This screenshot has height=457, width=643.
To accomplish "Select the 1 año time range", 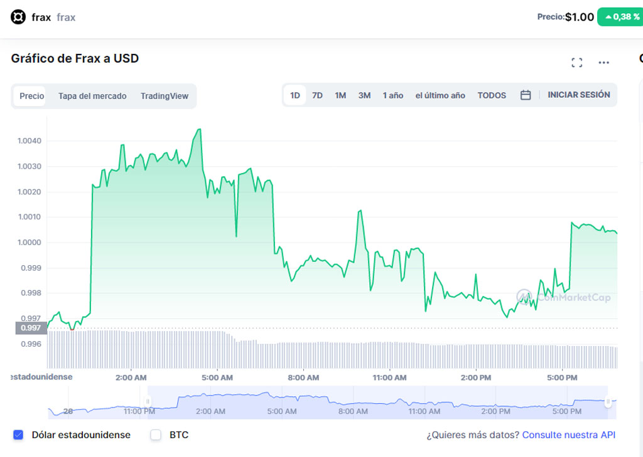I will (x=393, y=95).
